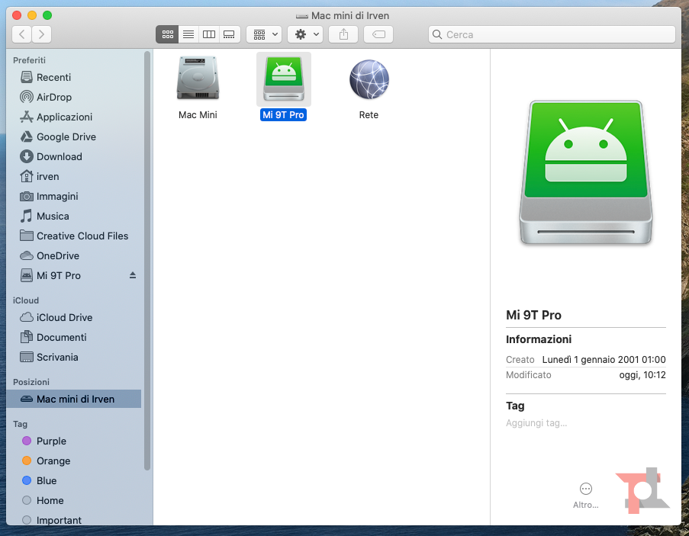689x536 pixels.
Task: Open the Rete network globe icon
Action: [369, 80]
